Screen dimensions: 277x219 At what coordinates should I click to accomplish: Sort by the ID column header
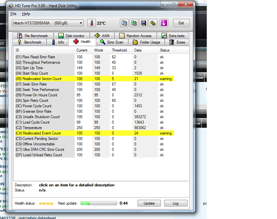click(x=44, y=50)
